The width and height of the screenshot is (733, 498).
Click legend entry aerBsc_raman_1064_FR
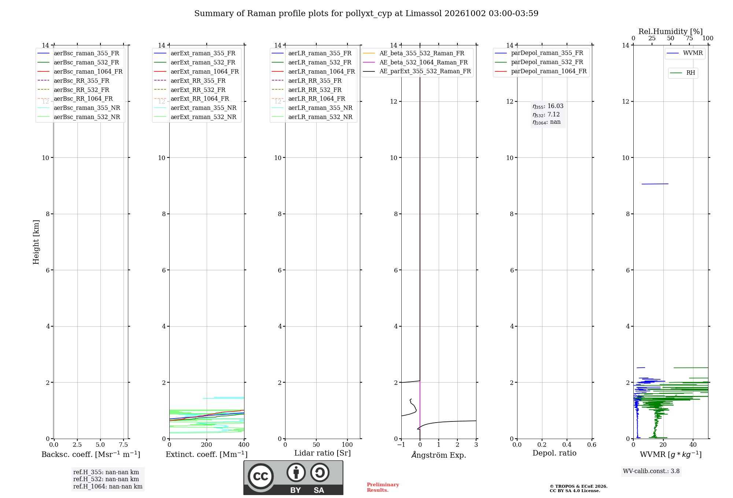(x=80, y=72)
